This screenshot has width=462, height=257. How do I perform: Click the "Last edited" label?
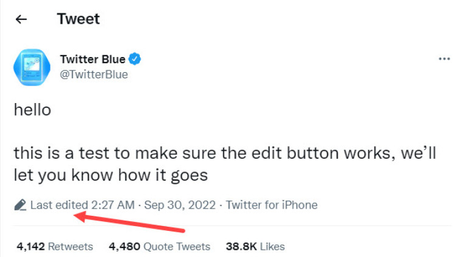click(x=59, y=205)
